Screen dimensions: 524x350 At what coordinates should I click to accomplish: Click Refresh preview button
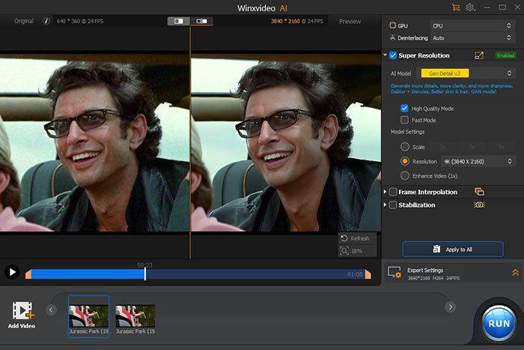357,238
